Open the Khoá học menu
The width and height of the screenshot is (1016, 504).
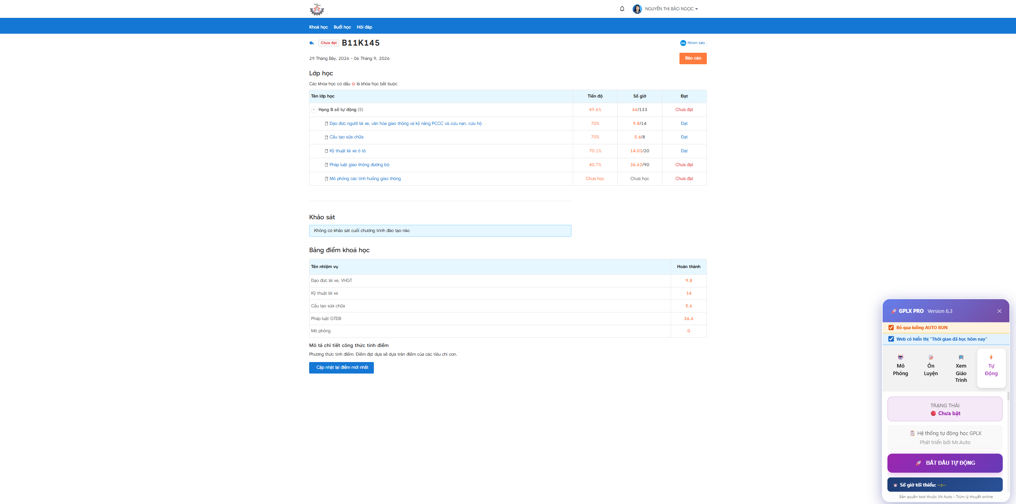click(318, 27)
